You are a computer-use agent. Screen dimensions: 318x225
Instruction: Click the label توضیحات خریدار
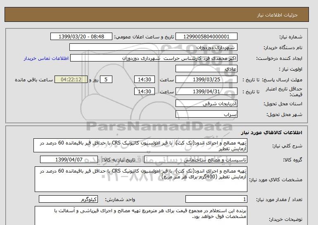pyautogui.click(x=285, y=219)
